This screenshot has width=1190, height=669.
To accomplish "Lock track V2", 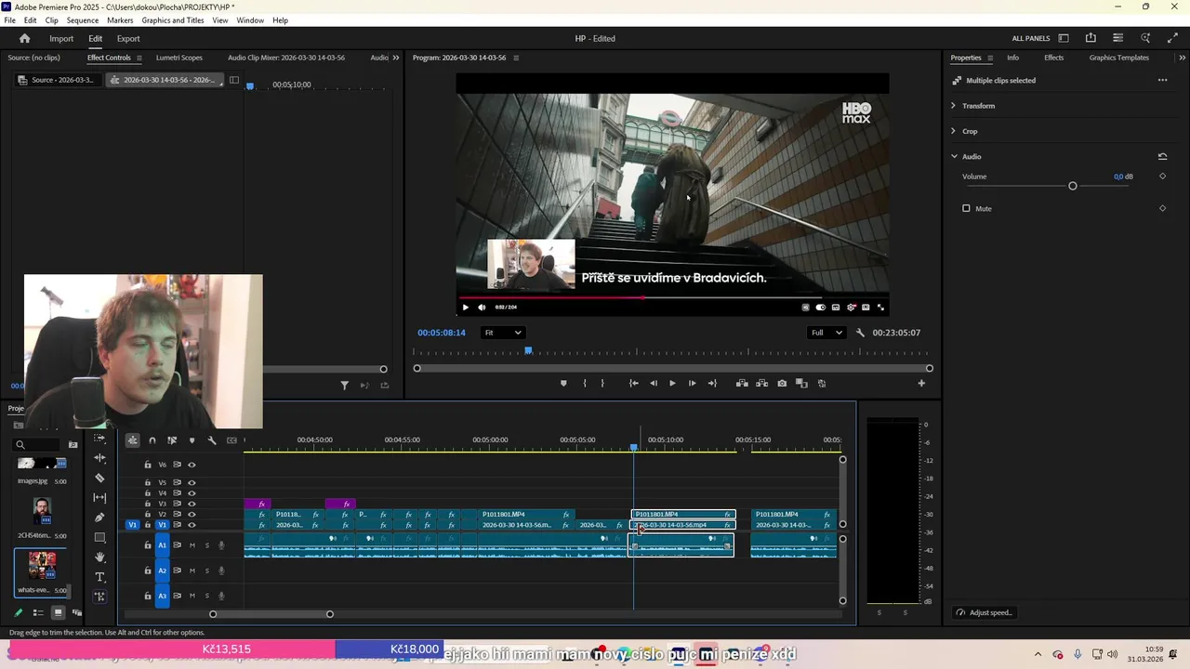I will pos(148,514).
